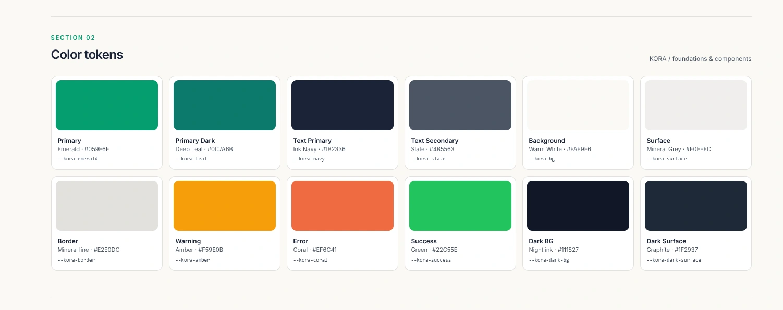The image size is (783, 310).
Task: Click the 'Green · #22C55E' text
Action: coord(434,250)
